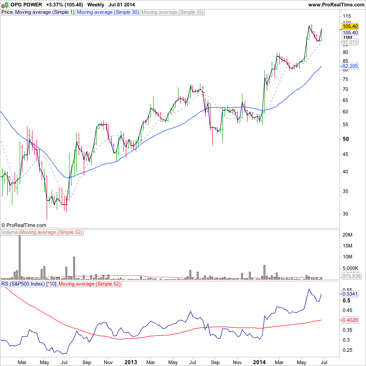Click the final Jul marker on time axis
Screen dimensions: 366x366
click(324, 362)
